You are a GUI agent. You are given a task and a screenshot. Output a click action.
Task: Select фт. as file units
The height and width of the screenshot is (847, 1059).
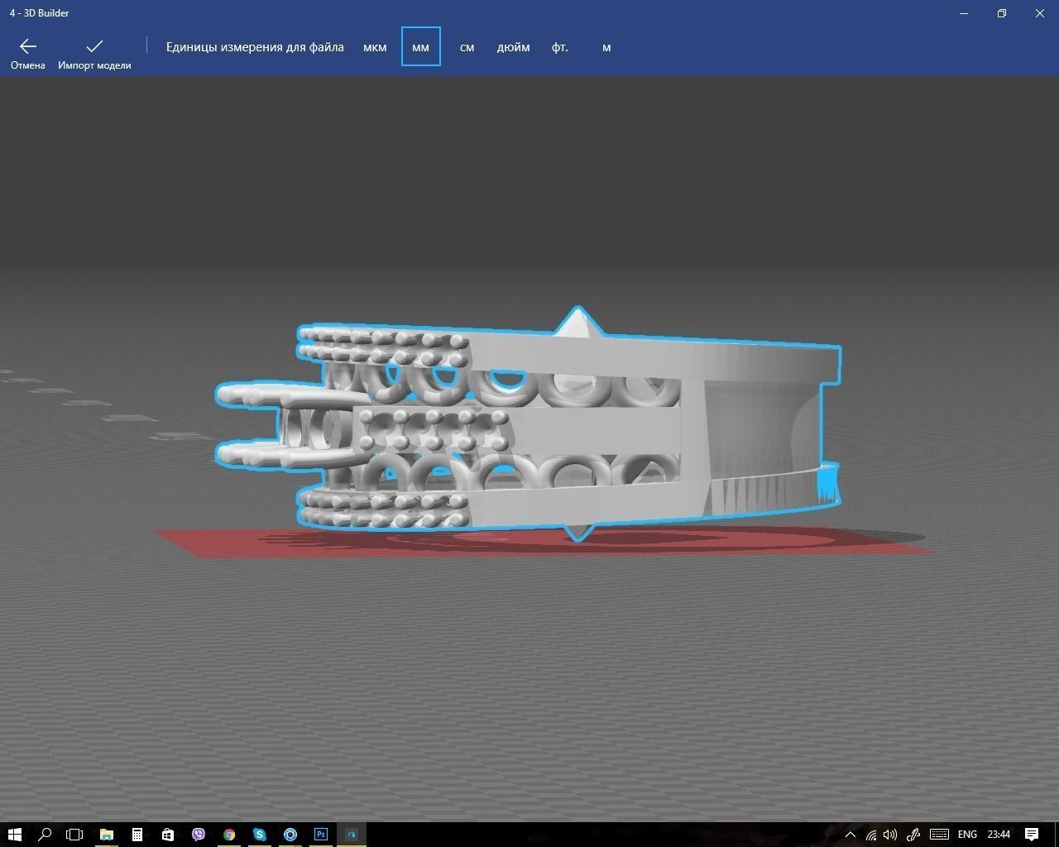(560, 47)
